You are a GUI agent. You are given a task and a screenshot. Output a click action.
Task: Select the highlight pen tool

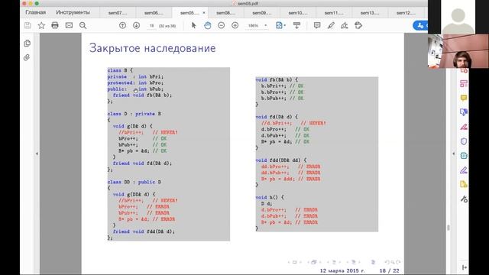[x=331, y=25]
